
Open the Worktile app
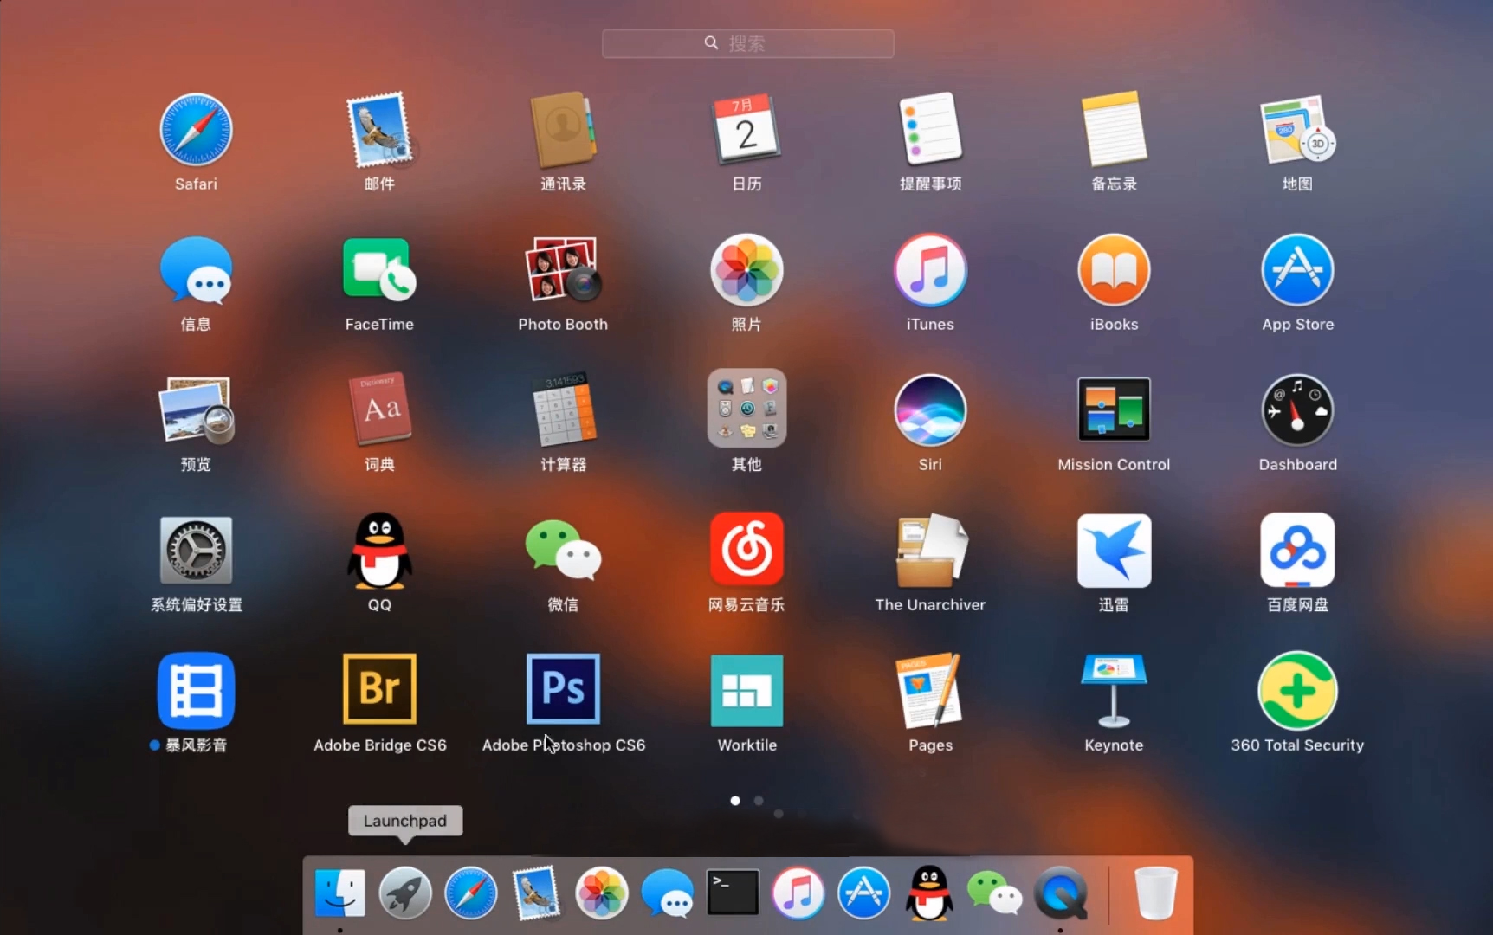point(747,691)
